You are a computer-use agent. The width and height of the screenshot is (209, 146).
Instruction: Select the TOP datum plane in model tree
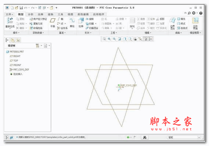[x=14, y=61]
